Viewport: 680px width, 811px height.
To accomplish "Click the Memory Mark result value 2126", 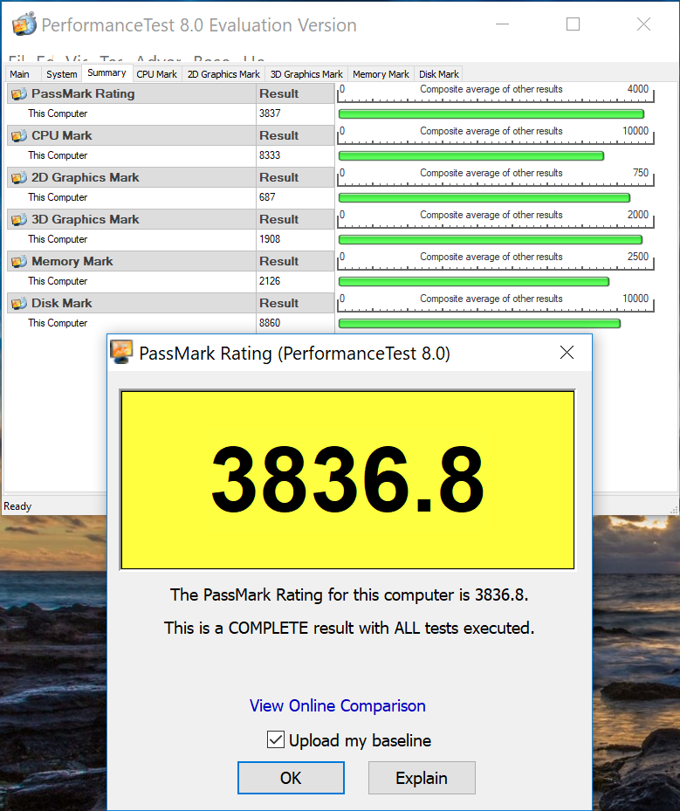I will [x=270, y=281].
